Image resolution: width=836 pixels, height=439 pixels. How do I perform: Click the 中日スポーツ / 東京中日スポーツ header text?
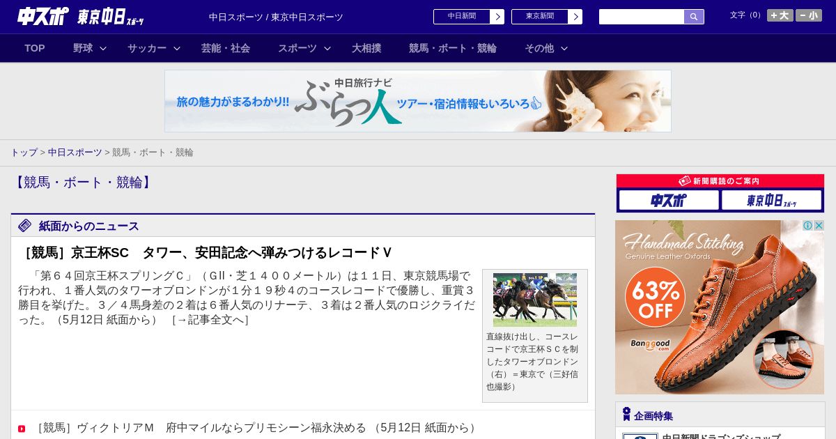point(276,17)
